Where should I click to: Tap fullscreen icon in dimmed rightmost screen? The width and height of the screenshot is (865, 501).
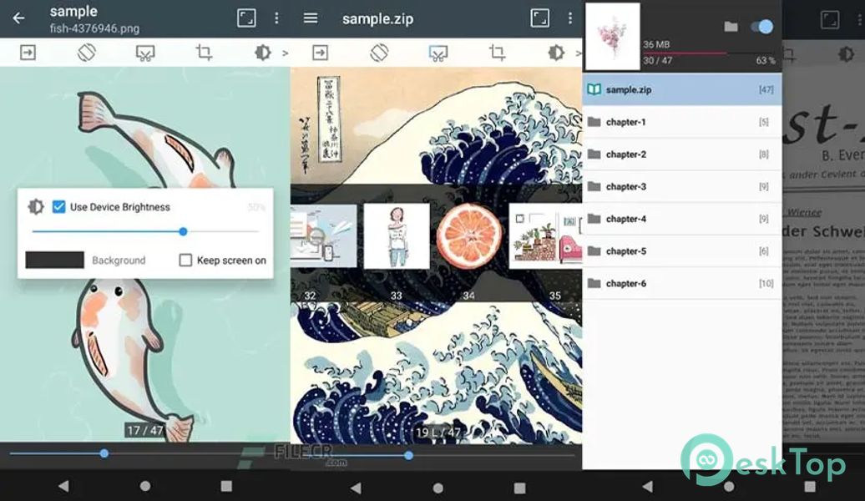(830, 20)
